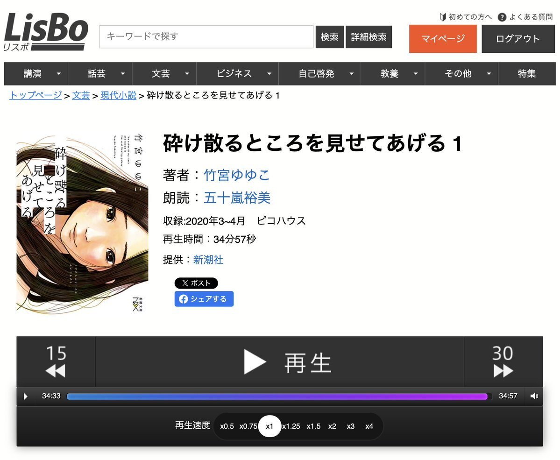This screenshot has width=560, height=460.
Task: Set playback speed to x0.5
Action: coord(227,426)
